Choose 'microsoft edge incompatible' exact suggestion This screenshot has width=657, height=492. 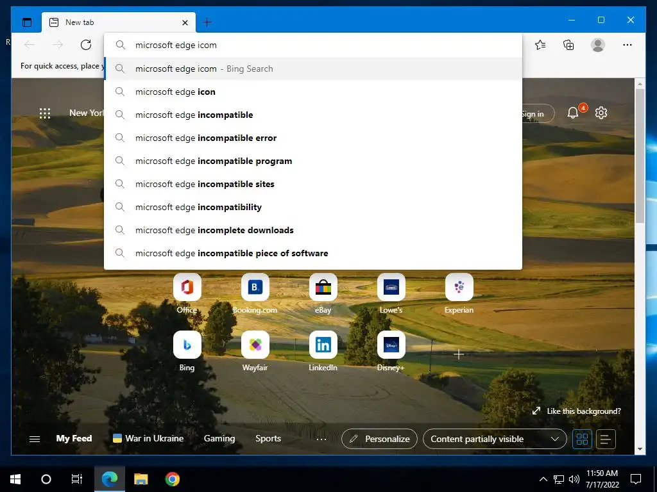pos(313,115)
